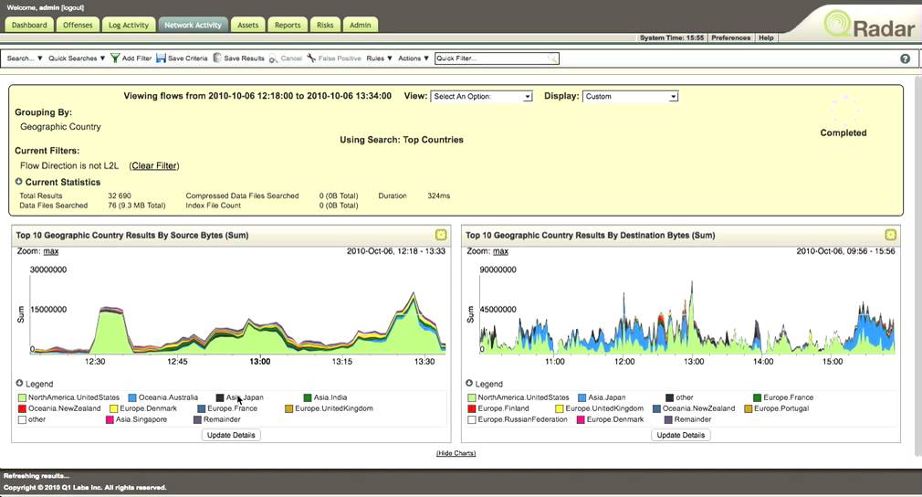
Task: Click the Destination Bytes chart max zoom link
Action: pos(500,251)
